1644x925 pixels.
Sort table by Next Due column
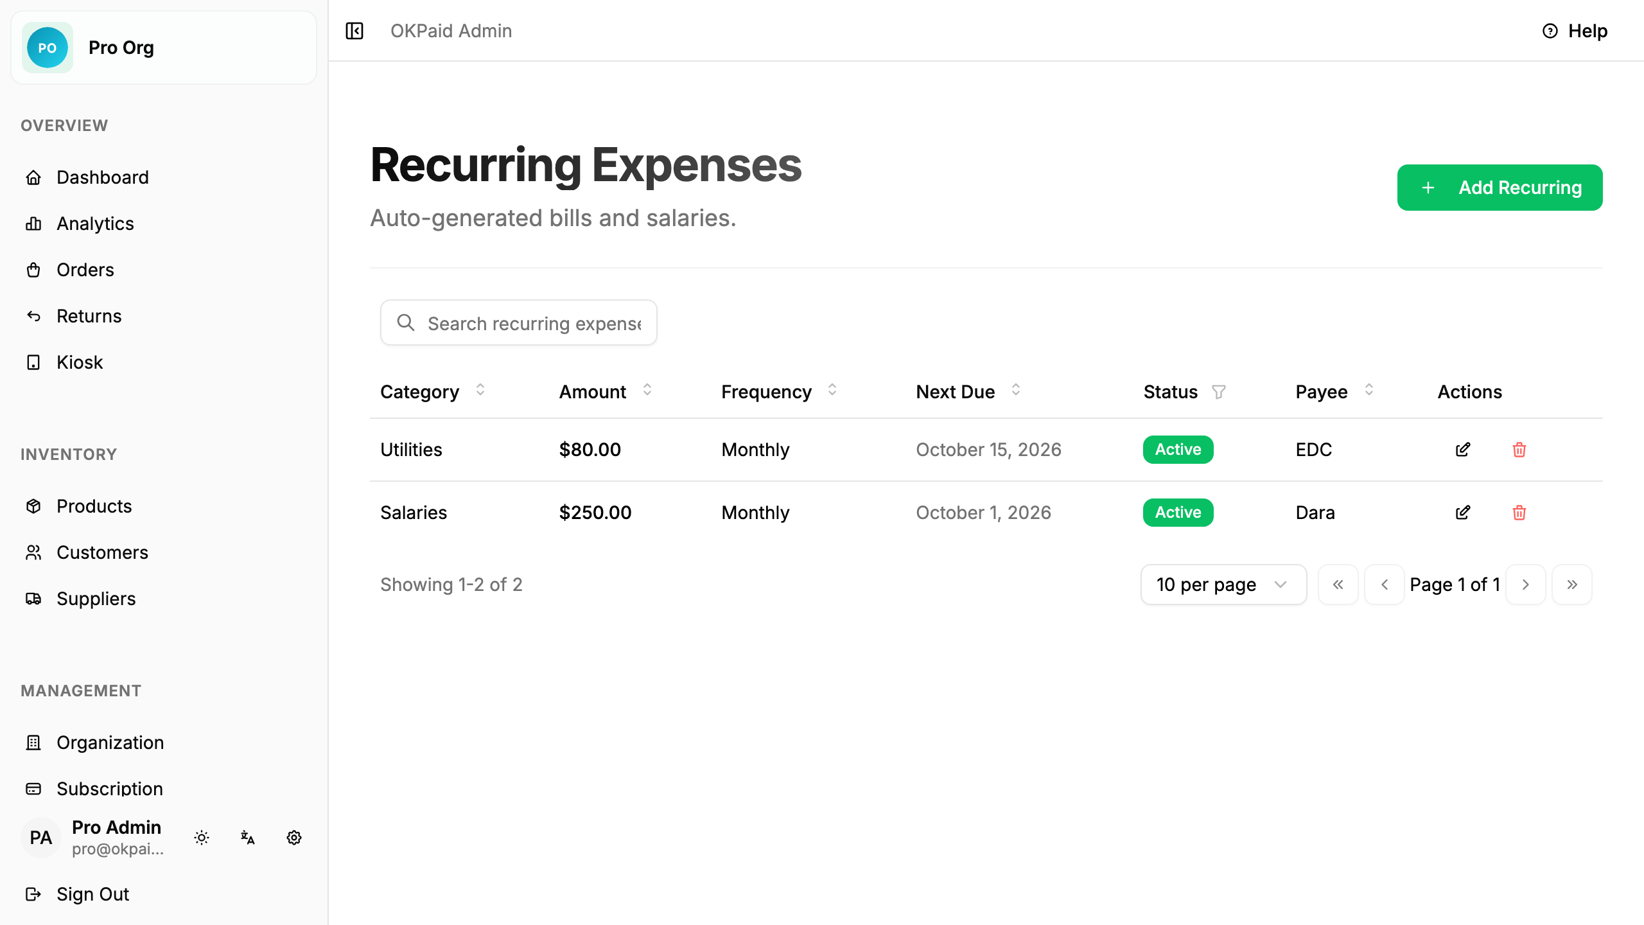[1016, 390]
